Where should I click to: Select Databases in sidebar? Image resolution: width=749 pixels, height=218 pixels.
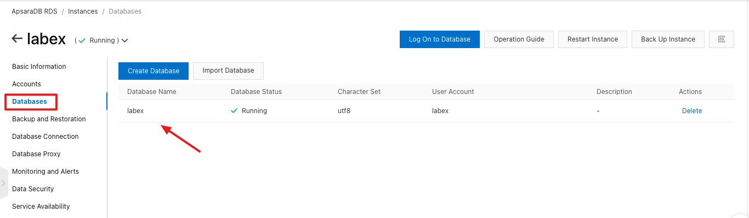30,102
